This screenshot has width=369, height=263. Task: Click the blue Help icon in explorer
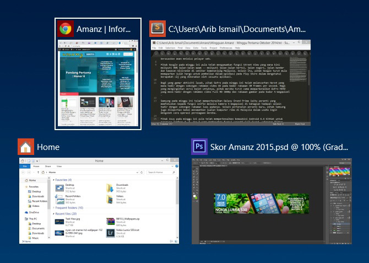176,166
